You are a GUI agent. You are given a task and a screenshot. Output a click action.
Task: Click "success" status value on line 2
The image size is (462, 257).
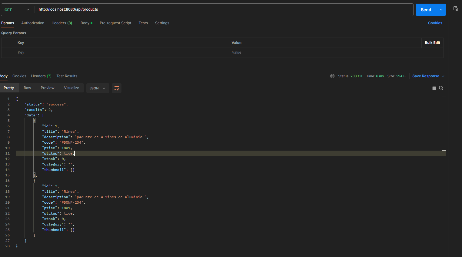tap(56, 104)
